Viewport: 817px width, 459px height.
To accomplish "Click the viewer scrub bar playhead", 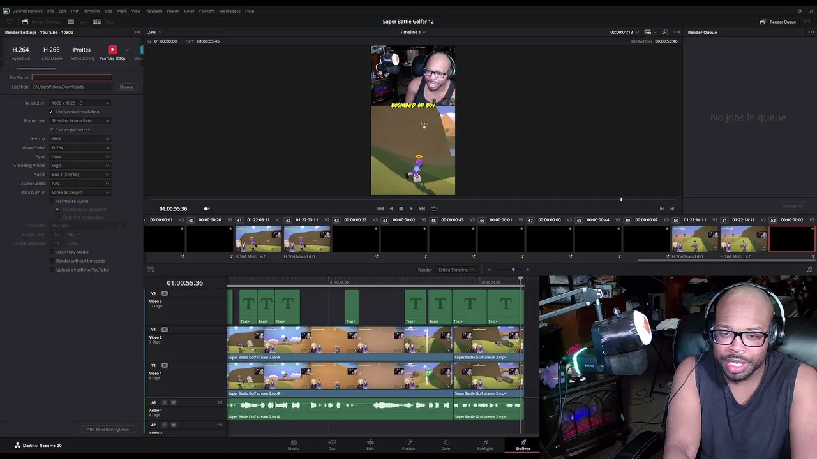I will point(621,200).
